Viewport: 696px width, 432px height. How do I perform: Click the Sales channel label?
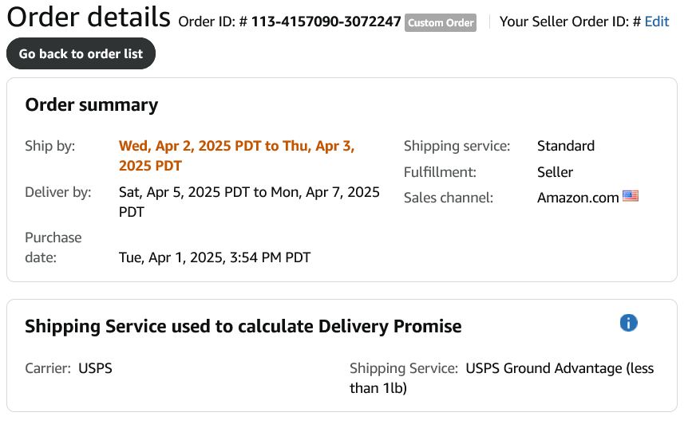pyautogui.click(x=449, y=198)
